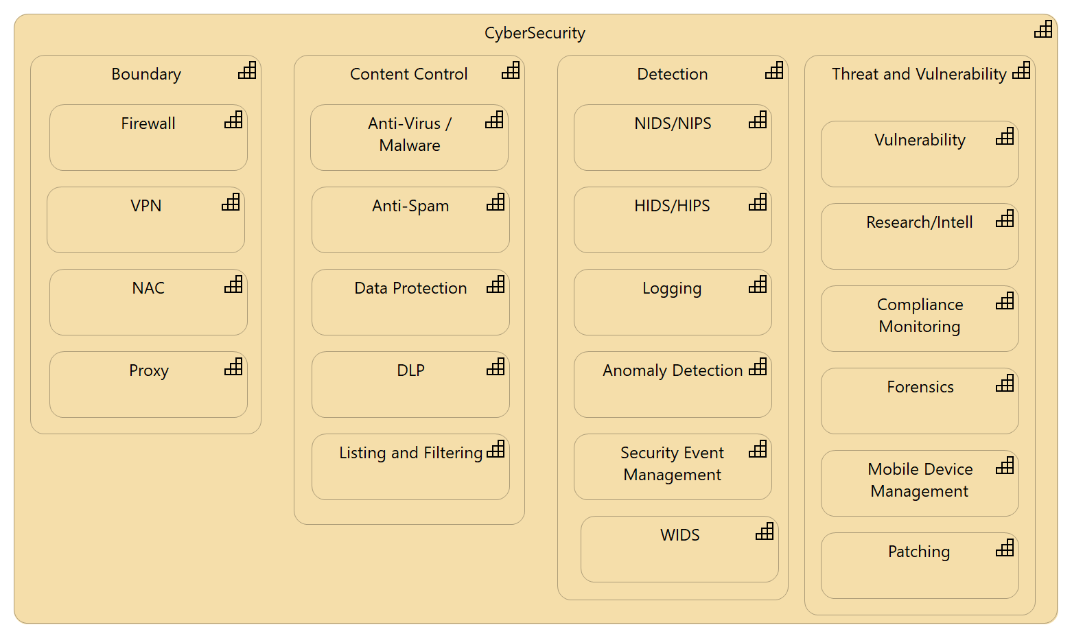Click the Proxy box capability icon
The image size is (1072, 638).
click(233, 367)
